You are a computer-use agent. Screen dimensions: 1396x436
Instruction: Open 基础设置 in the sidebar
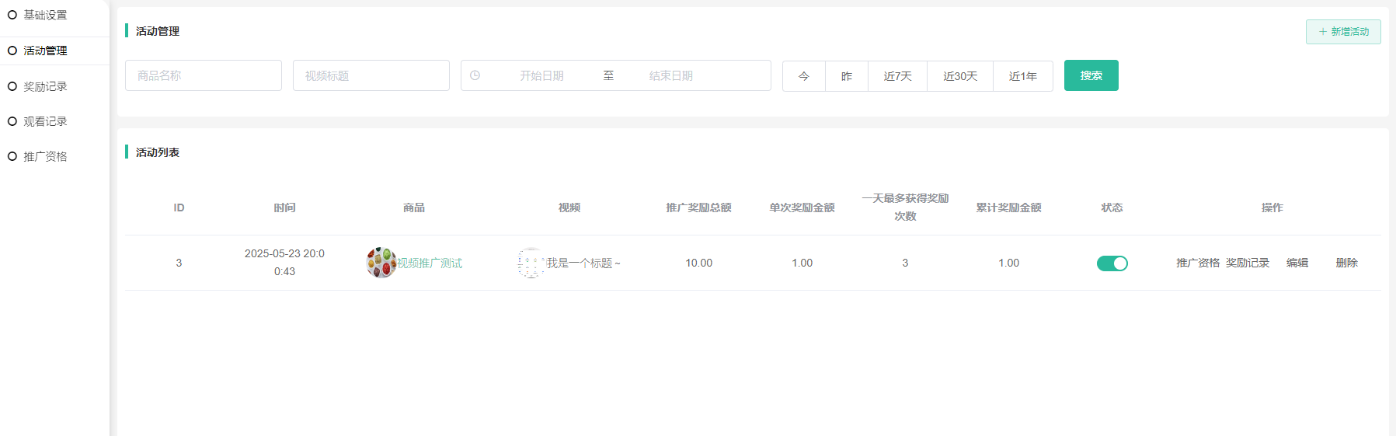pos(44,15)
